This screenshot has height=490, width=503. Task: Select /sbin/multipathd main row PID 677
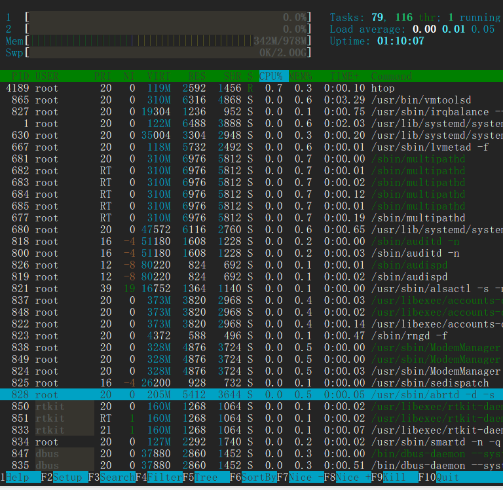[x=251, y=218]
